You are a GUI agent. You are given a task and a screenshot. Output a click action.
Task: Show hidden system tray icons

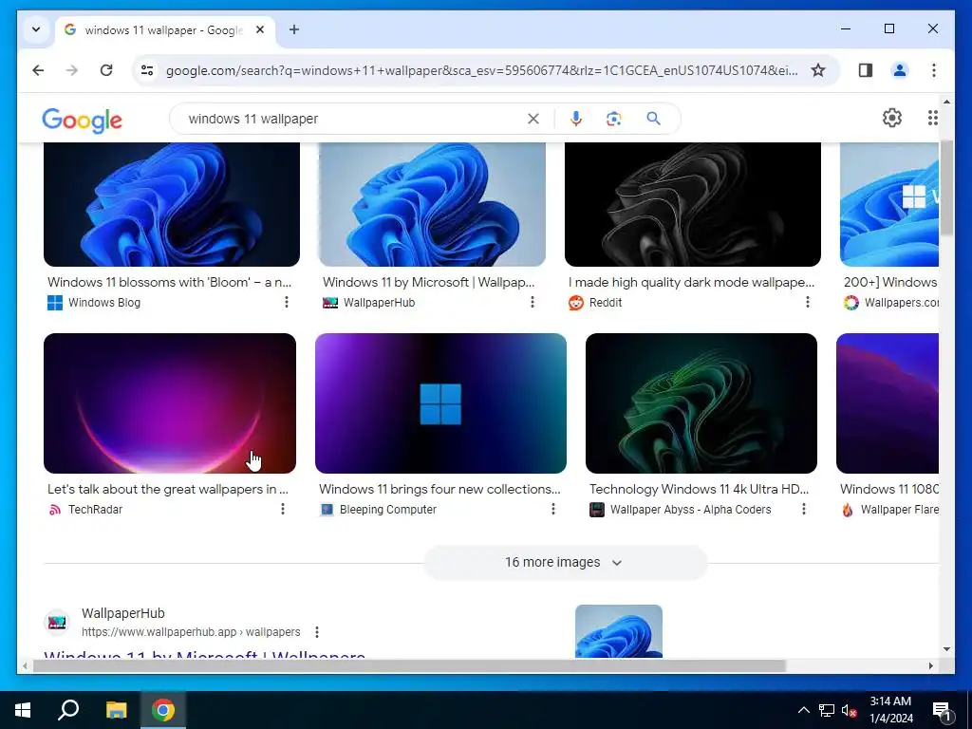tap(803, 710)
